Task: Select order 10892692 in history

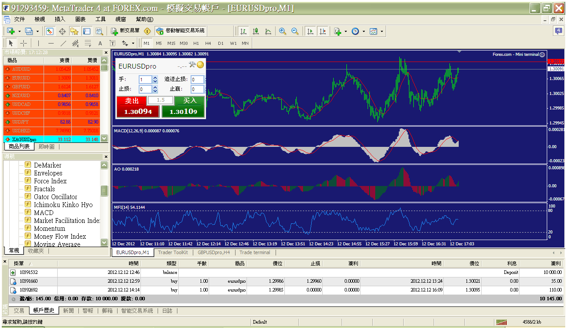Action: pos(285,290)
